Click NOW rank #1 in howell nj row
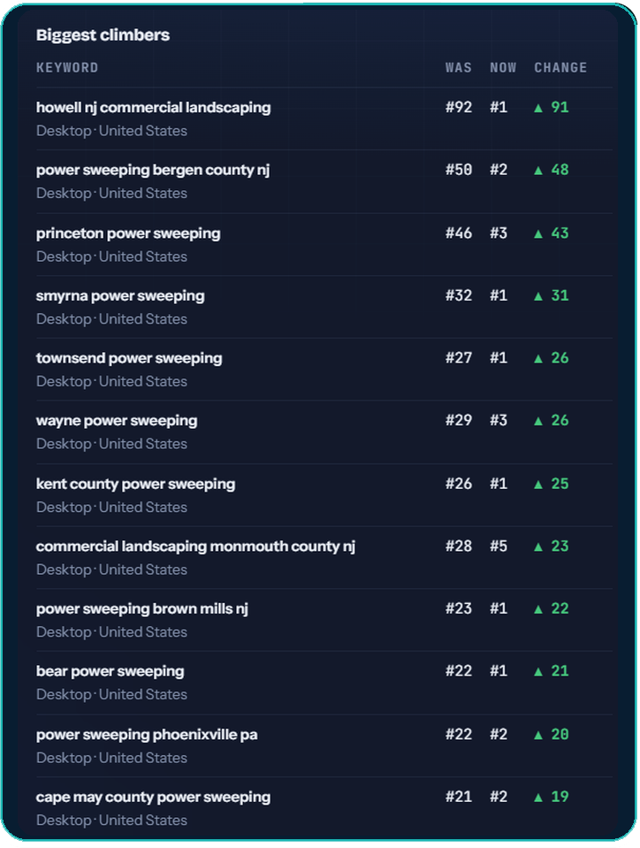Viewport: 640px width, 848px height. coord(499,107)
